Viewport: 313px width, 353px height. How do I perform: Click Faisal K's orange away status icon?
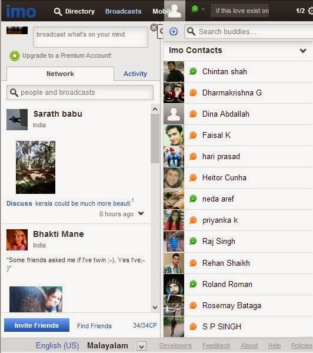click(193, 136)
